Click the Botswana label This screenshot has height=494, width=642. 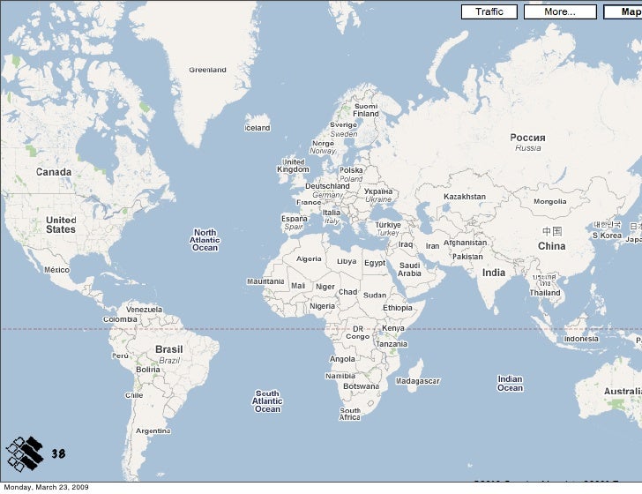[362, 386]
